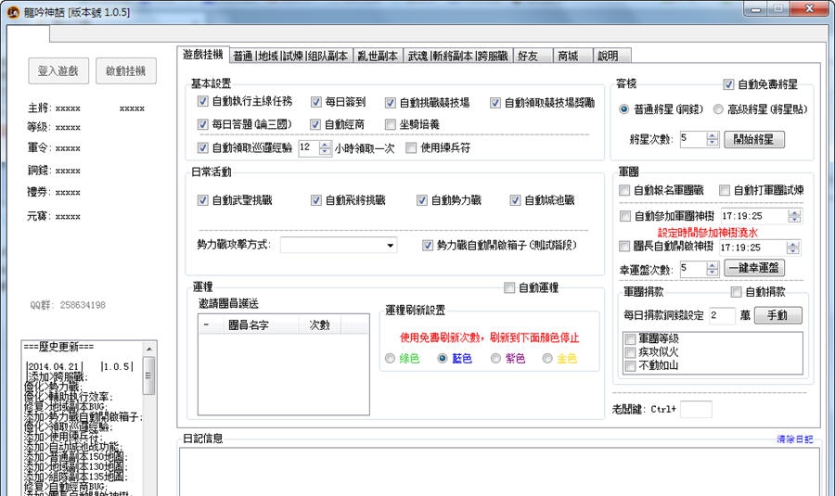Click the 幸運盤次數 stepper arrows
This screenshot has height=496, width=835.
[713, 269]
